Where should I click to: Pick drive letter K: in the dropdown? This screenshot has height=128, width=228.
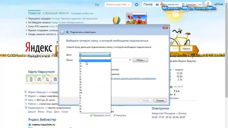point(95,98)
